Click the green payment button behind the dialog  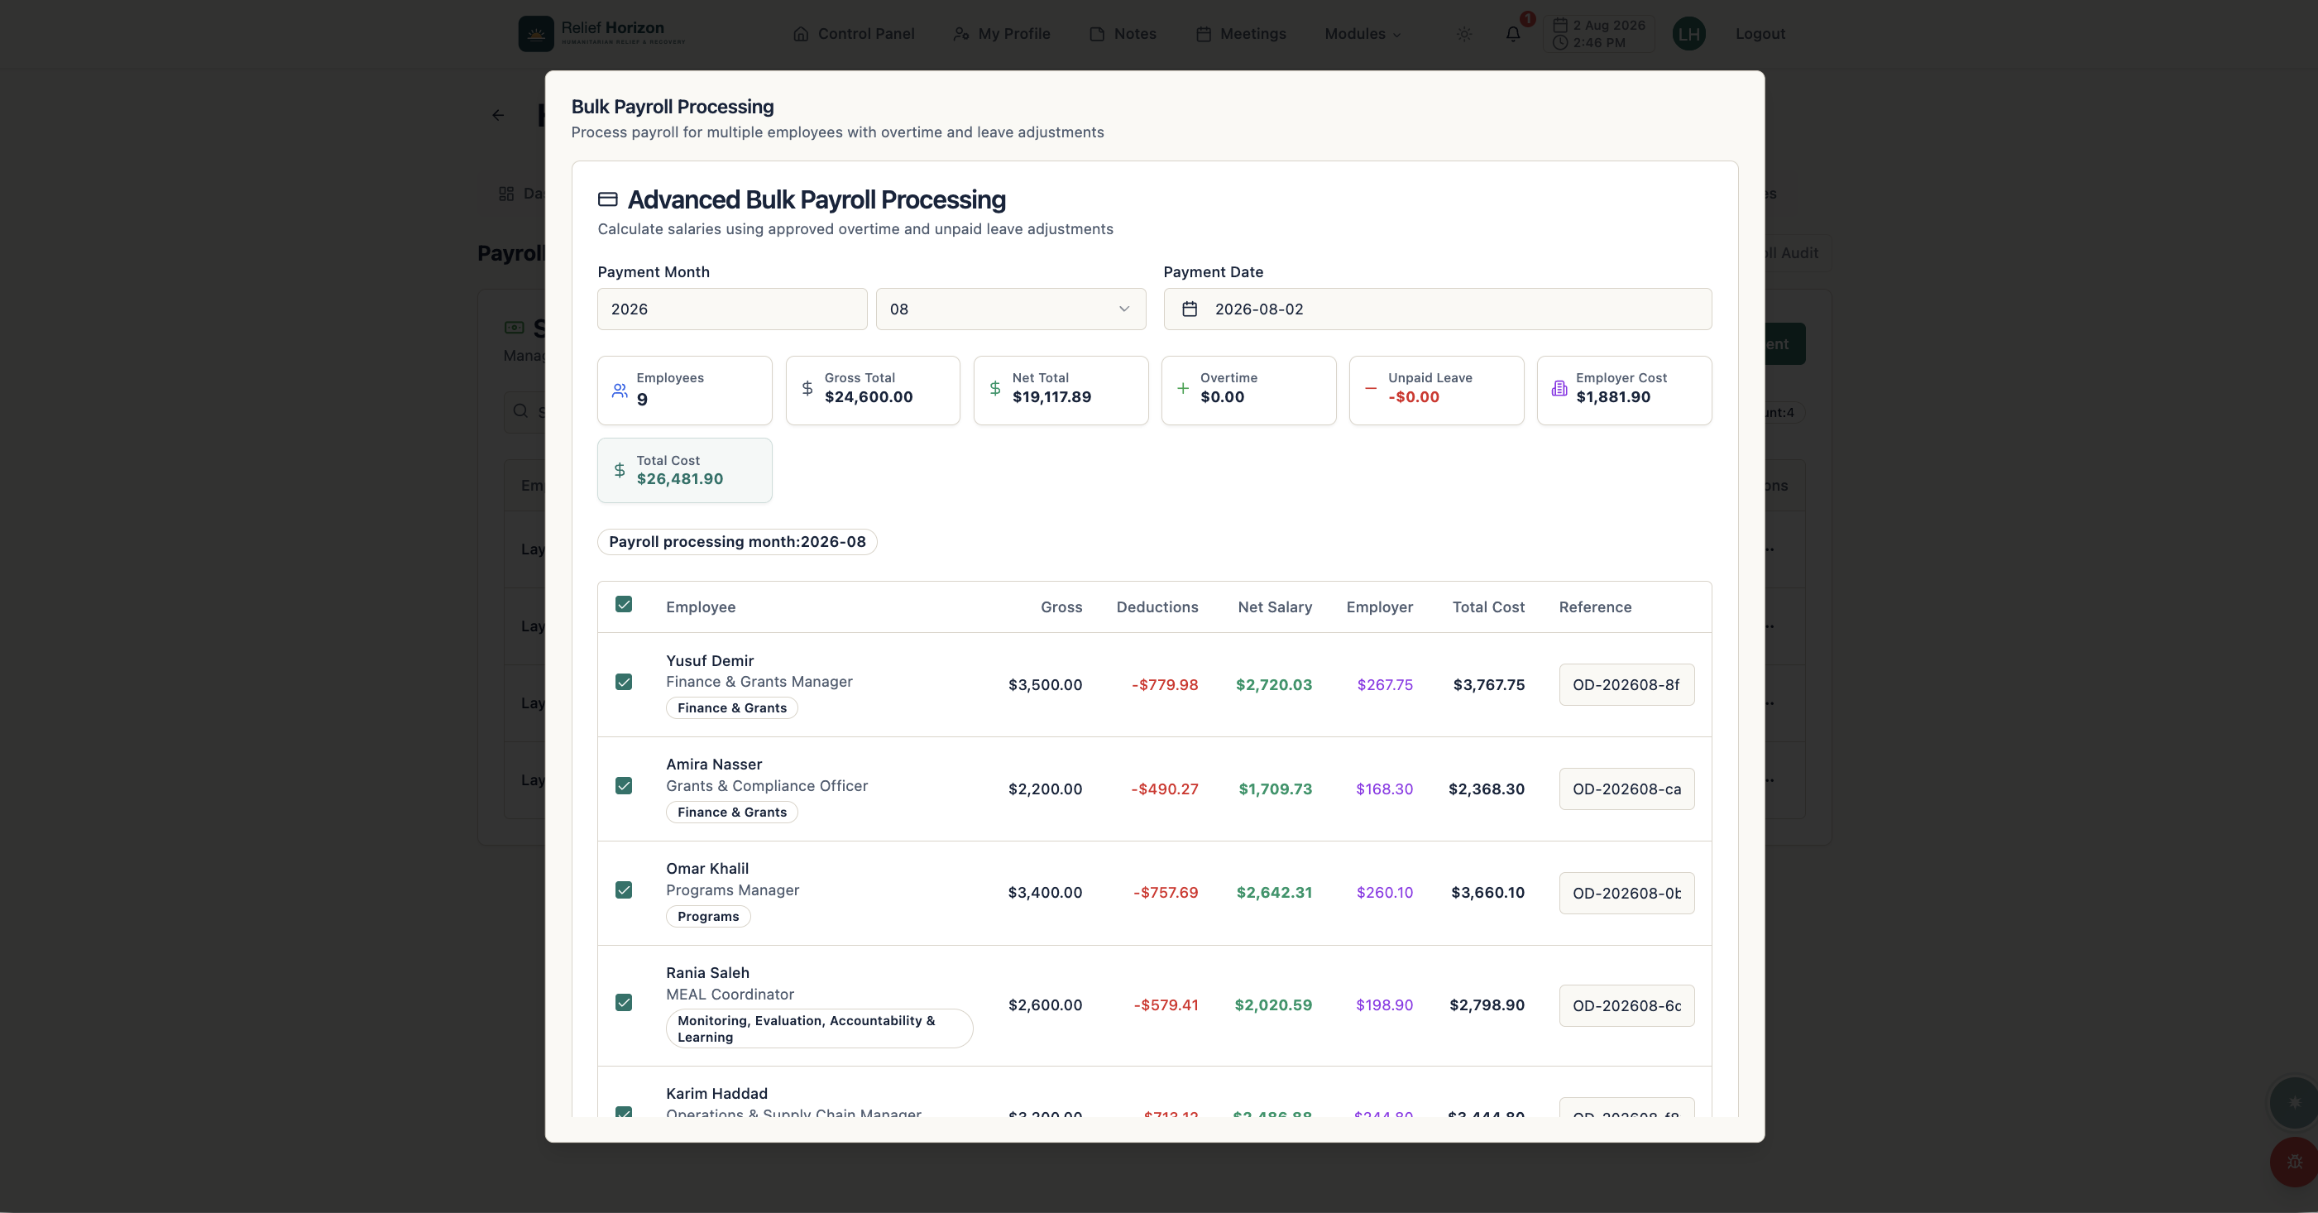(1784, 343)
